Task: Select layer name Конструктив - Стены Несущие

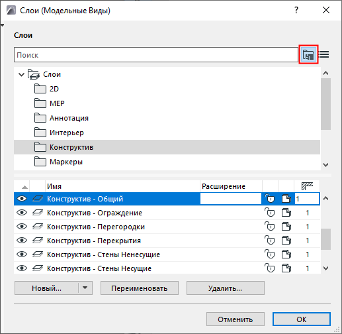Action: click(x=99, y=268)
